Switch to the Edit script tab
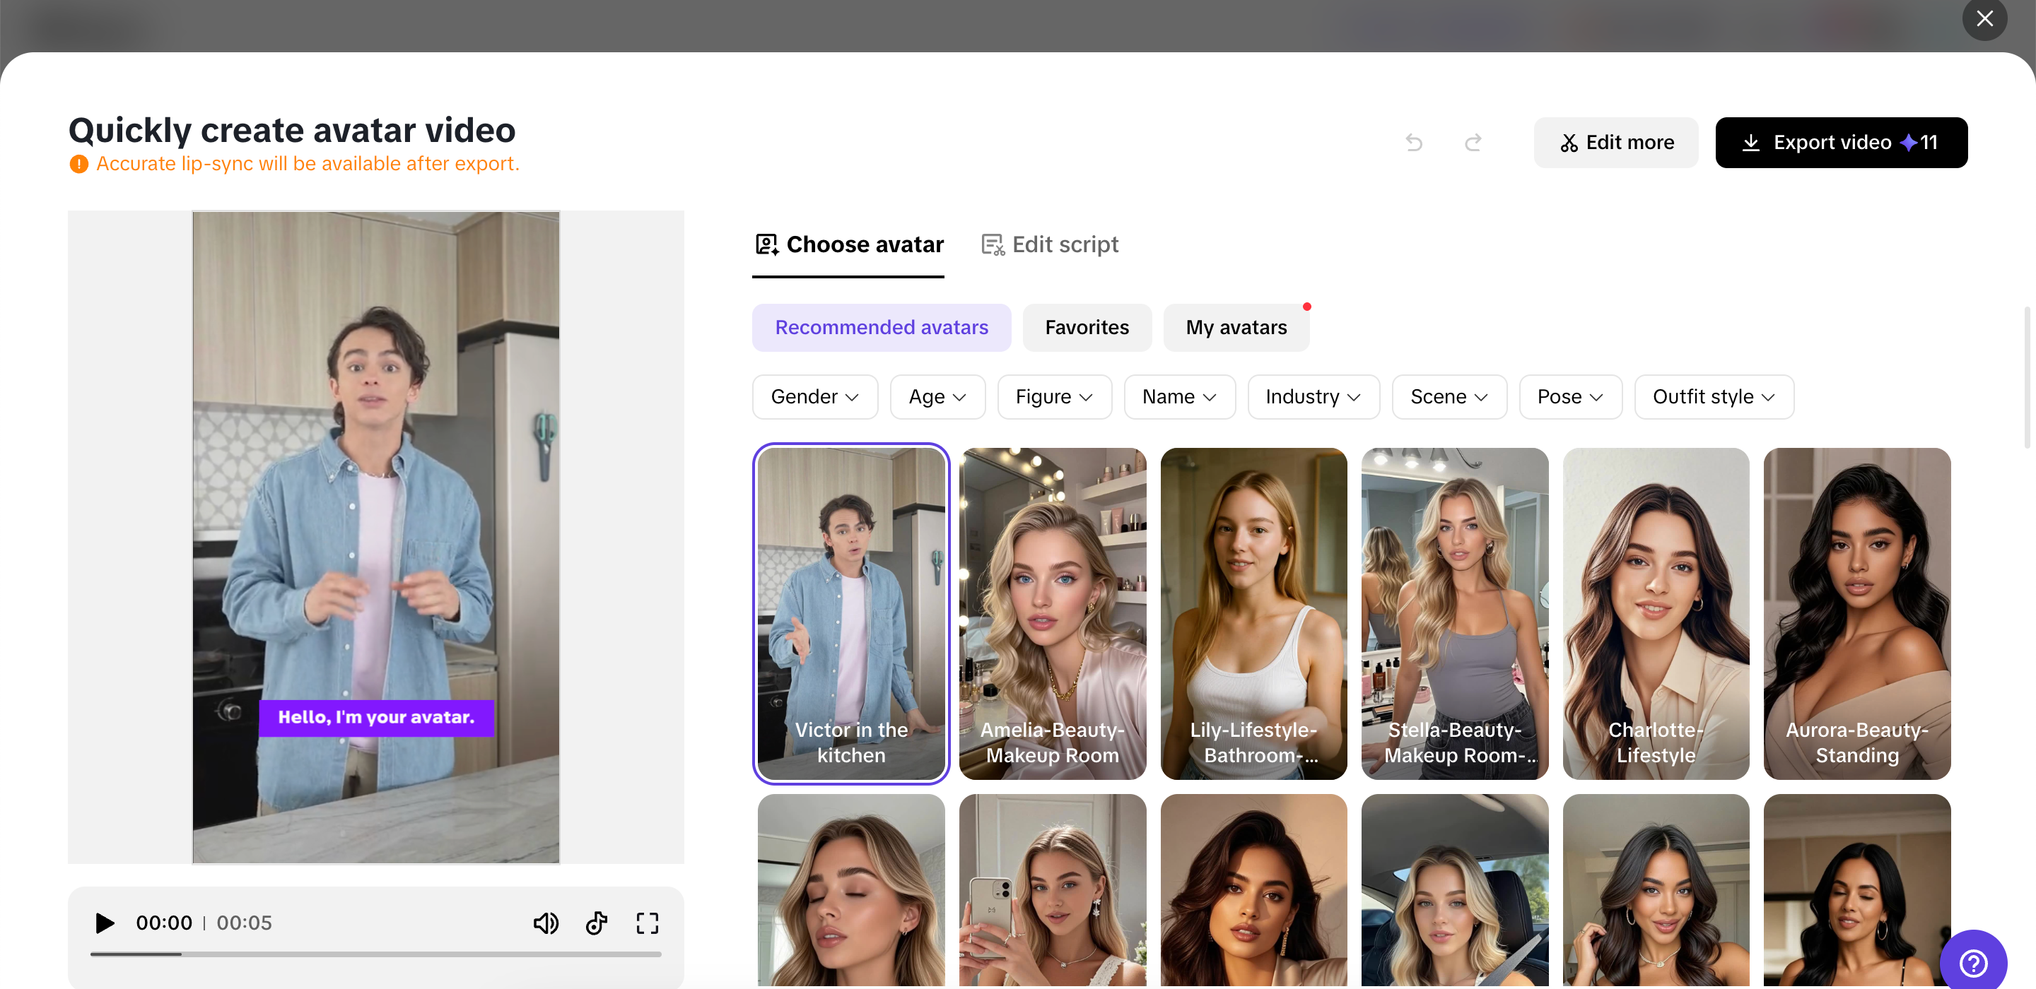Screen dimensions: 2036x989 1050,244
